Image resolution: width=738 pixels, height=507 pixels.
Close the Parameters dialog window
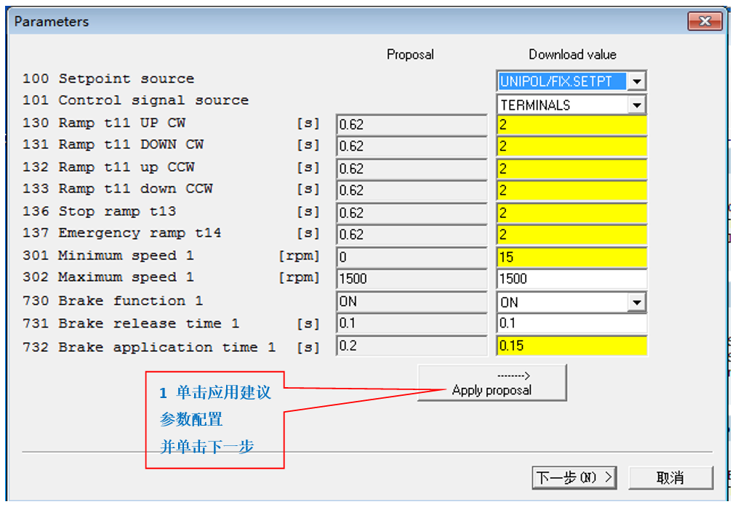704,22
